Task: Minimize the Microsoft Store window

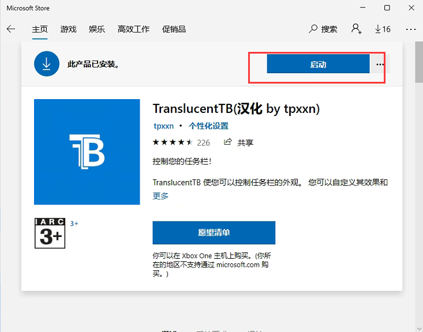Action: (363, 8)
